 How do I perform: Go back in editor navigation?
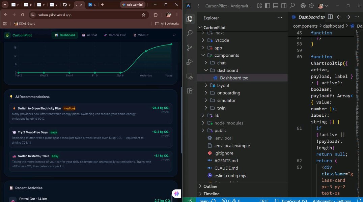(339, 17)
